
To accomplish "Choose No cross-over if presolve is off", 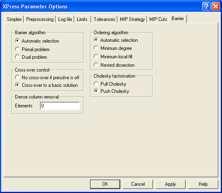I will [47, 78].
